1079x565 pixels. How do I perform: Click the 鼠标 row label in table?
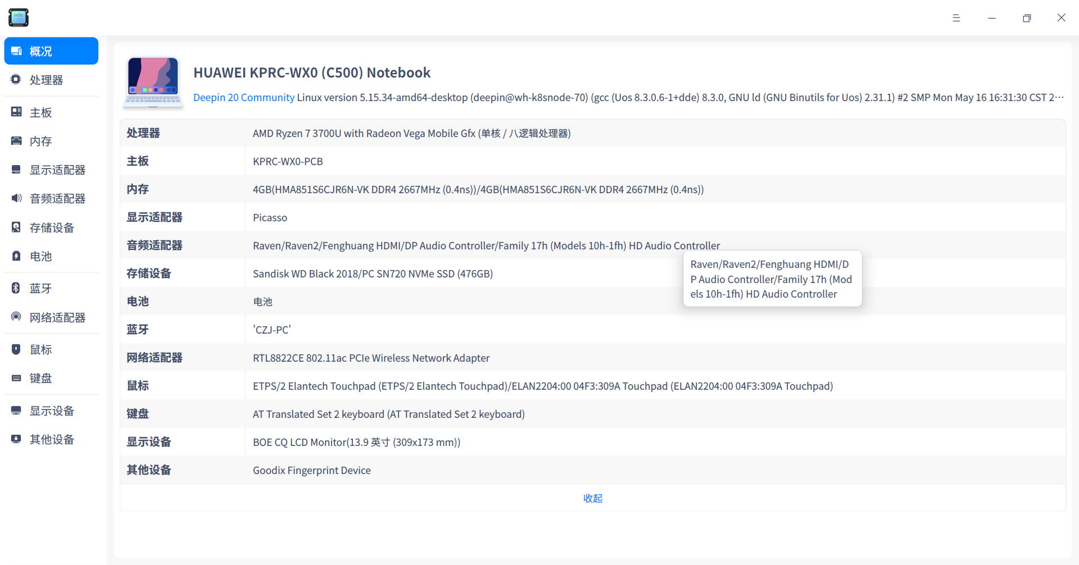pos(138,386)
